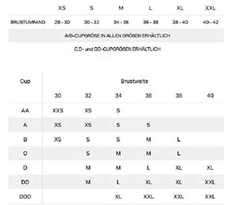
Task: Click the A/B-Cupgröße availability banner
Action: [117, 36]
